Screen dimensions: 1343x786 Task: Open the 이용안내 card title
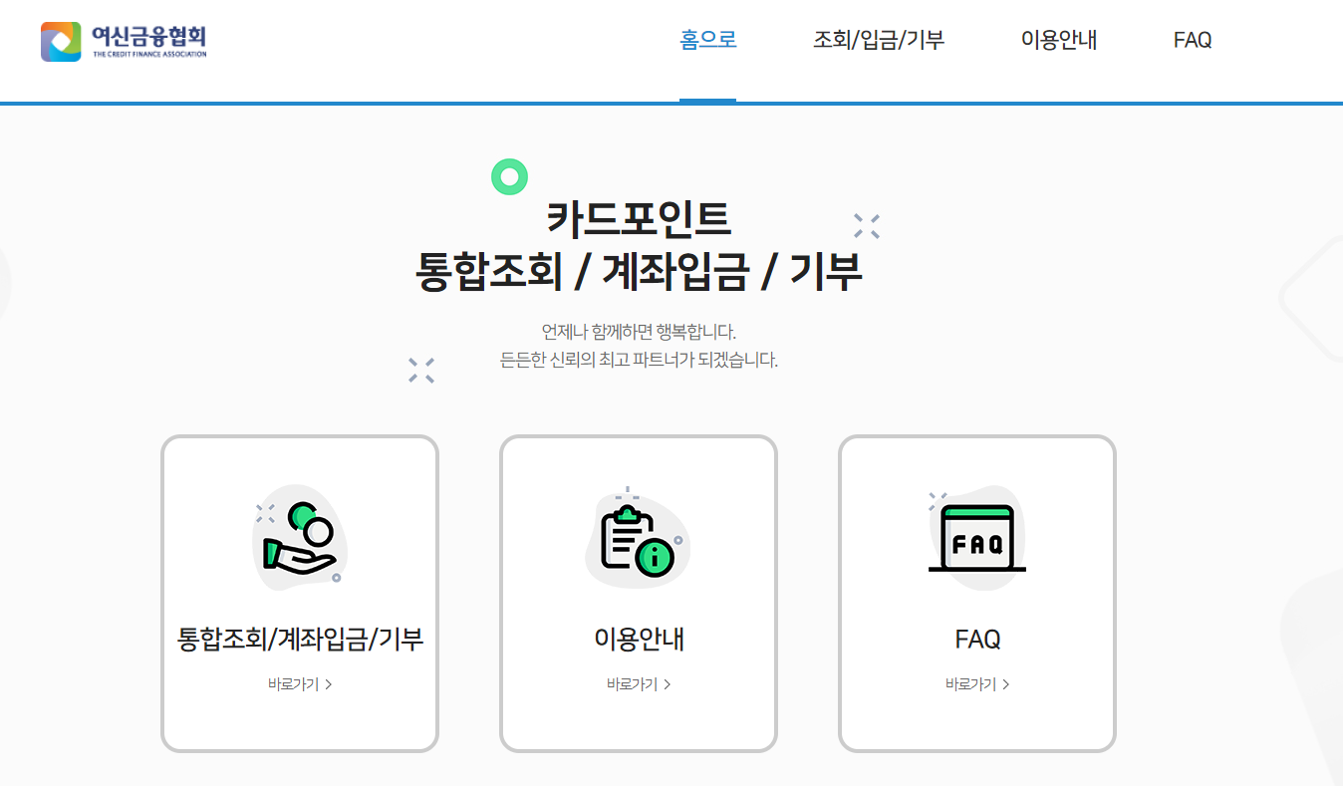639,639
